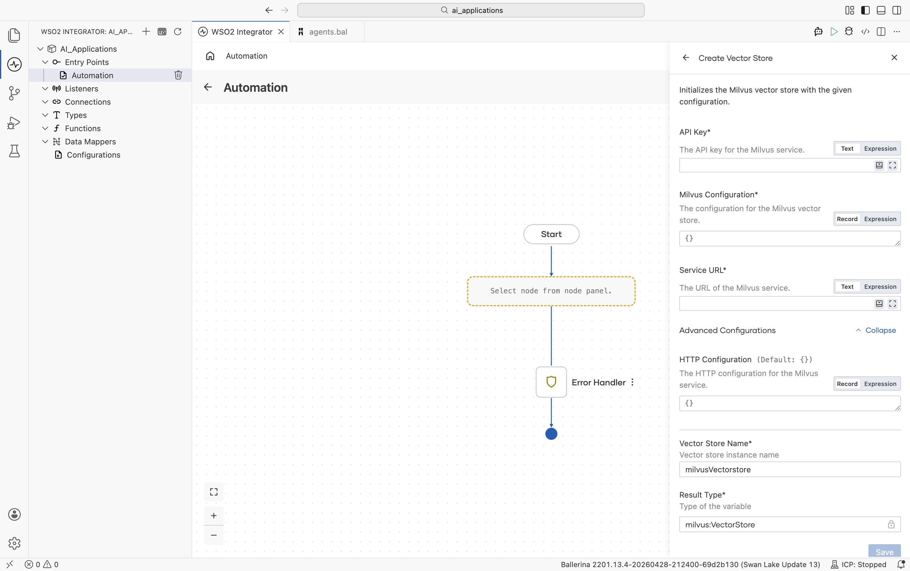
Task: Close the Create Vector Store panel
Action: click(894, 57)
